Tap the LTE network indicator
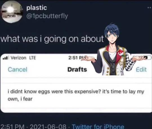The height and width of the screenshot is (129, 152). (x=33, y=58)
